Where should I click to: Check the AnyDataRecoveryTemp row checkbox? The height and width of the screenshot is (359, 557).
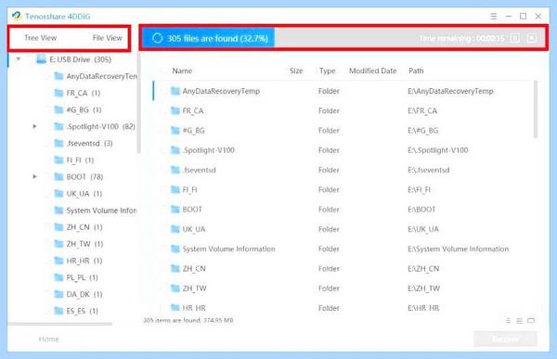[x=163, y=91]
